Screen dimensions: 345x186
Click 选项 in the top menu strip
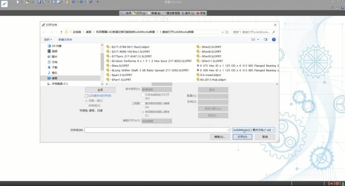[x=127, y=13]
